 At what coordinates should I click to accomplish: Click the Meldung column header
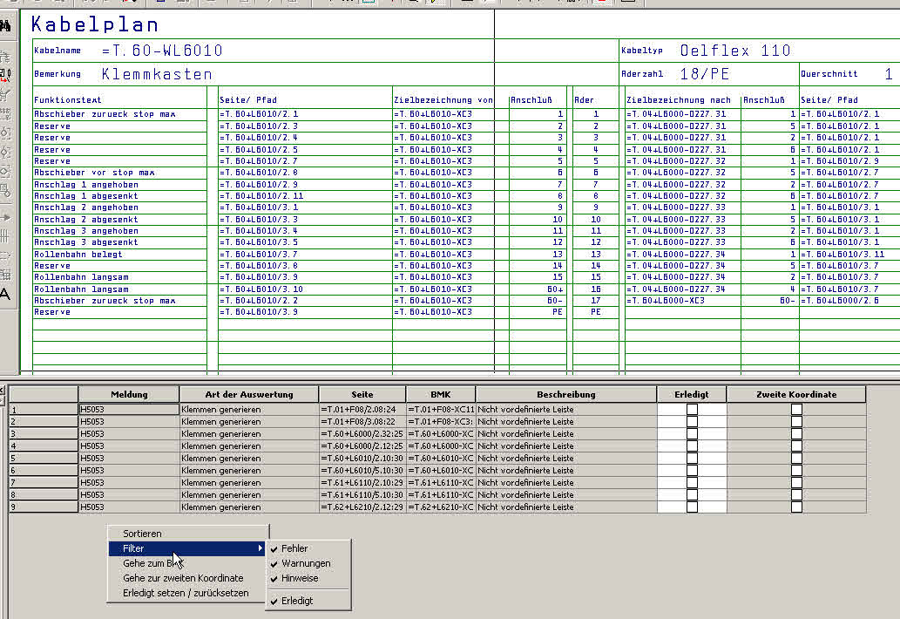tap(129, 394)
